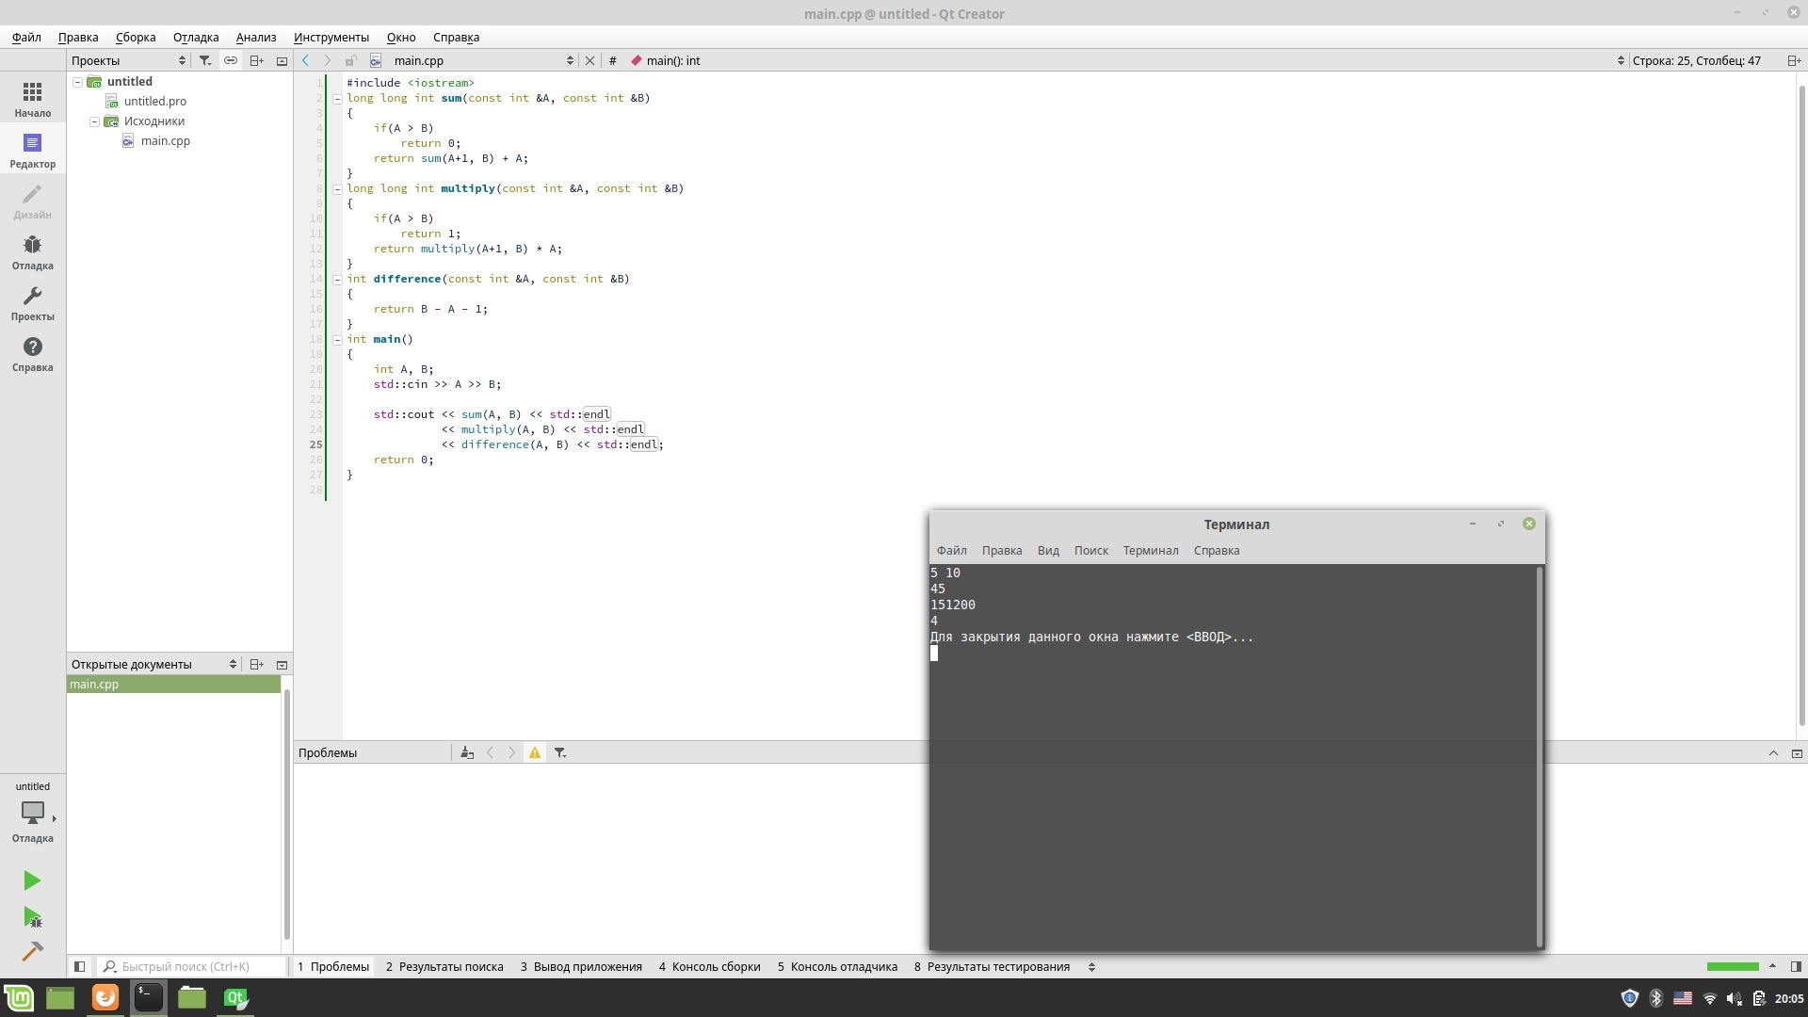Switch to the Welcome (Начало) mode

[x=32, y=100]
